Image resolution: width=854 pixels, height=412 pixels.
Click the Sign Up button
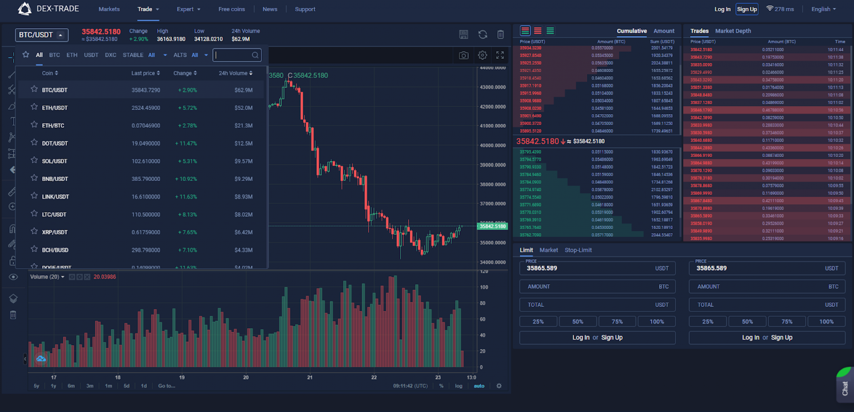pos(746,9)
